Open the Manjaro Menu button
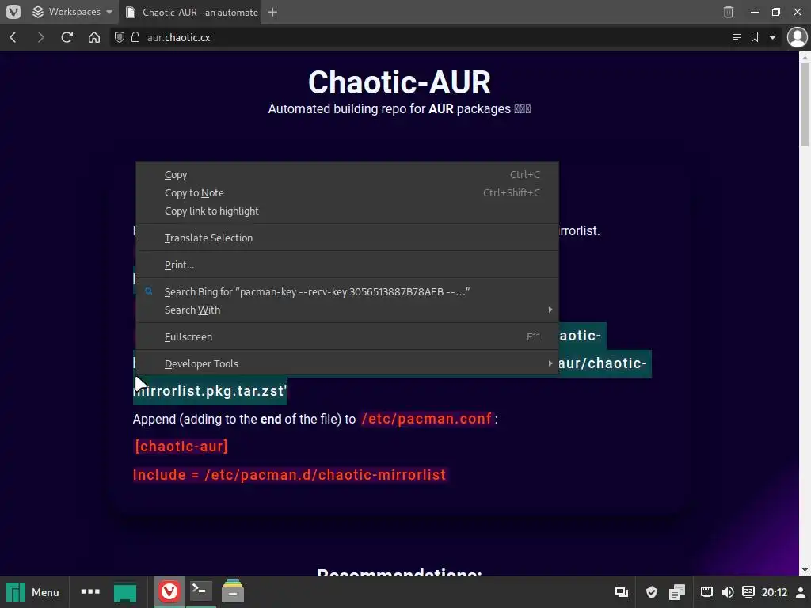811x608 pixels. coord(32,592)
